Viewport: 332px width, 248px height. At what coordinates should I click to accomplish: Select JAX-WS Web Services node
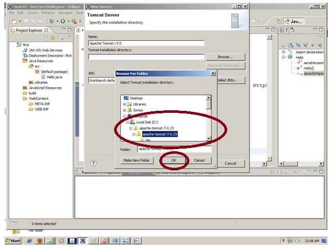tap(46, 50)
